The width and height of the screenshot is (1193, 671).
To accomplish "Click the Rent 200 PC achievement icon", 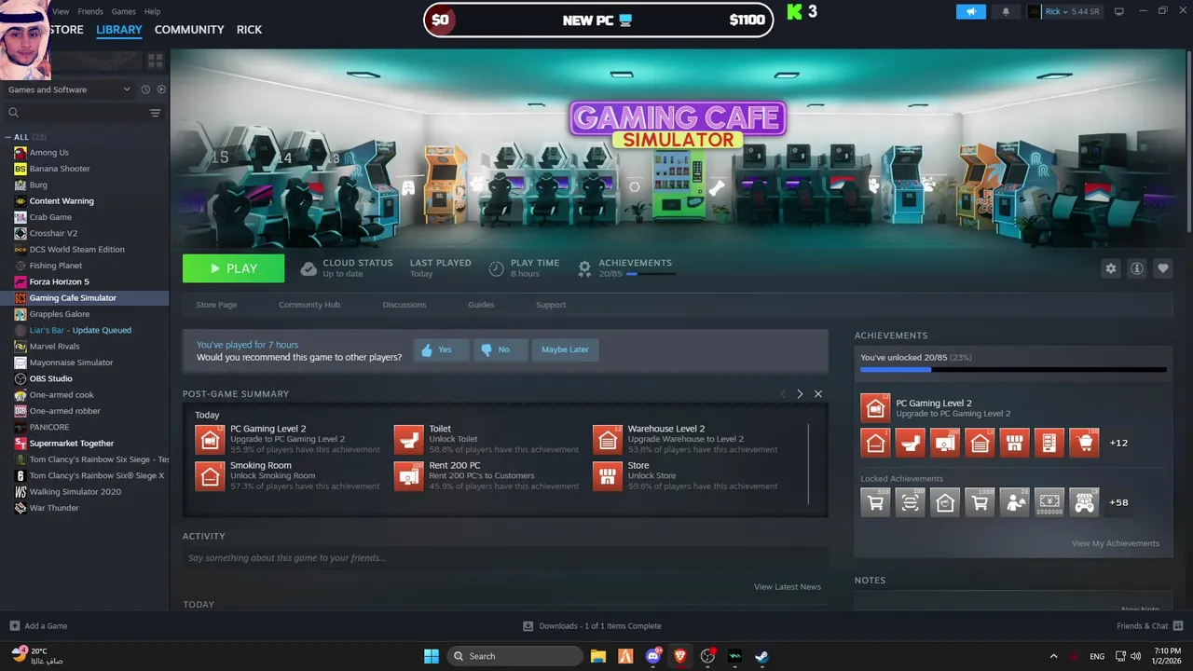I will click(408, 476).
